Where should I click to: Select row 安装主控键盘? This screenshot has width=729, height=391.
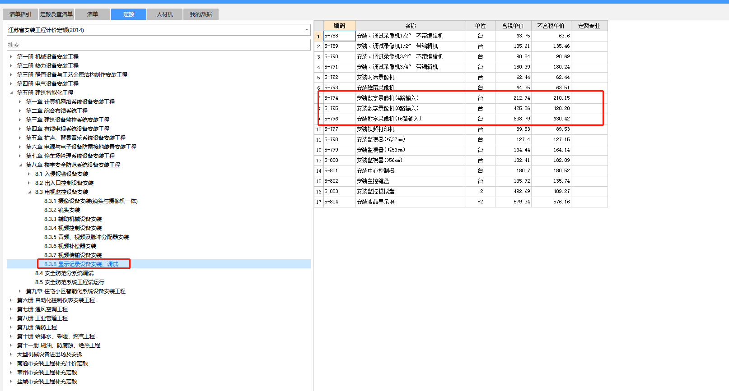[461, 181]
